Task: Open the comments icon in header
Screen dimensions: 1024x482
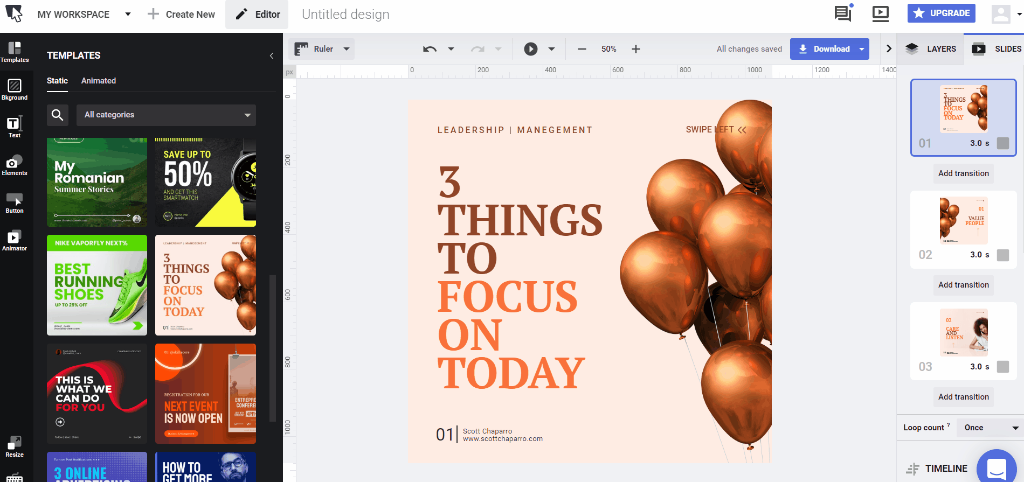Action: click(842, 13)
